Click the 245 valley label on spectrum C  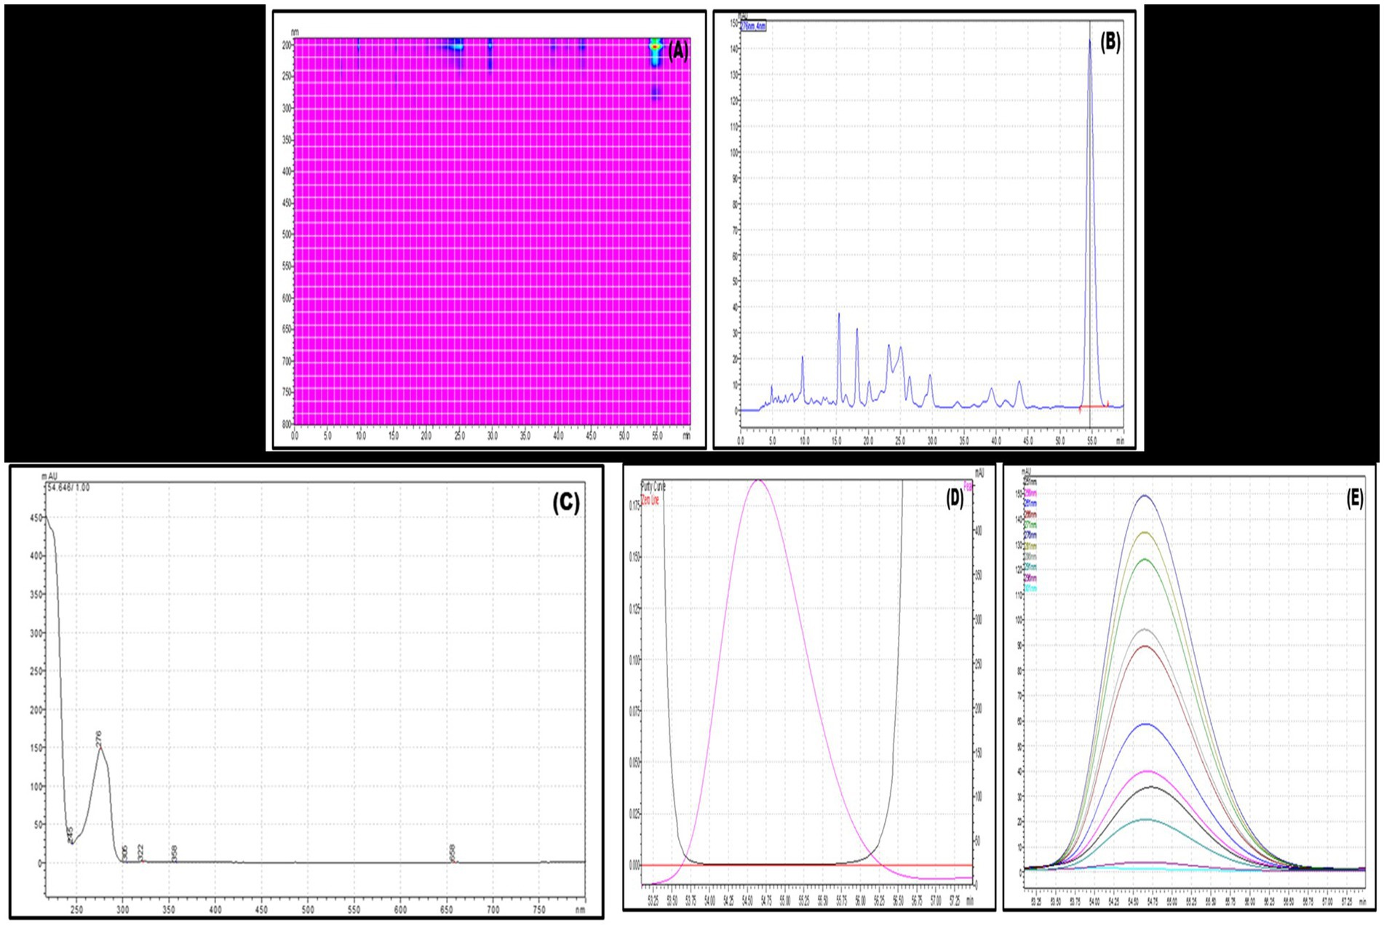click(x=70, y=834)
